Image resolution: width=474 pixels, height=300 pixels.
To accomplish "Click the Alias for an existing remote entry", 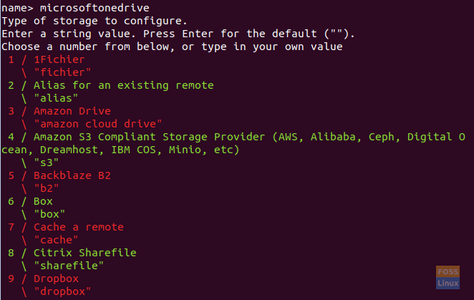I will 111,85.
